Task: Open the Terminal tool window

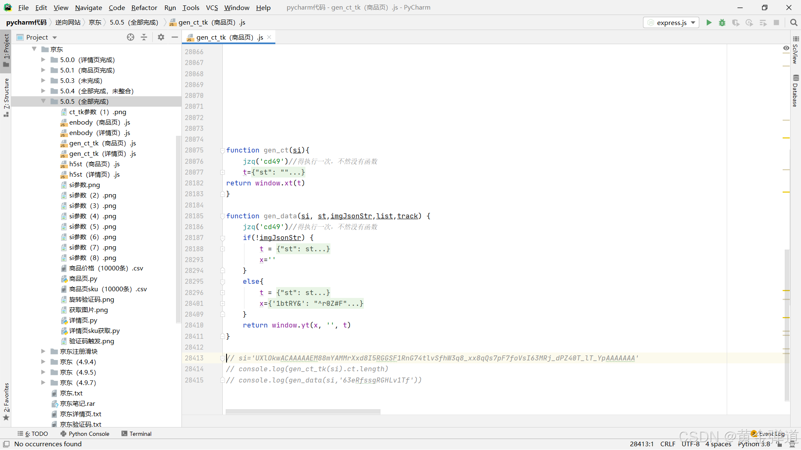Action: coord(136,434)
